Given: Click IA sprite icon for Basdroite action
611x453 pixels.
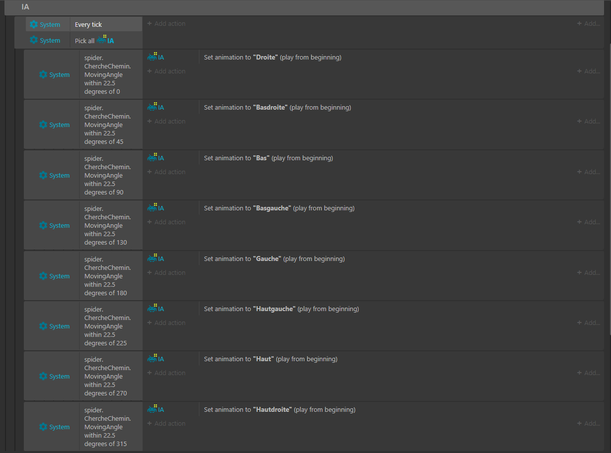Looking at the screenshot, I should pos(153,107).
